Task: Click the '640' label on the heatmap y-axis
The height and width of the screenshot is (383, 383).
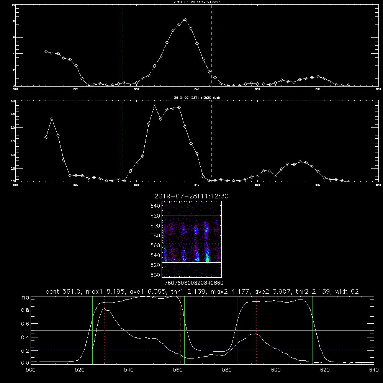Action: click(155, 206)
